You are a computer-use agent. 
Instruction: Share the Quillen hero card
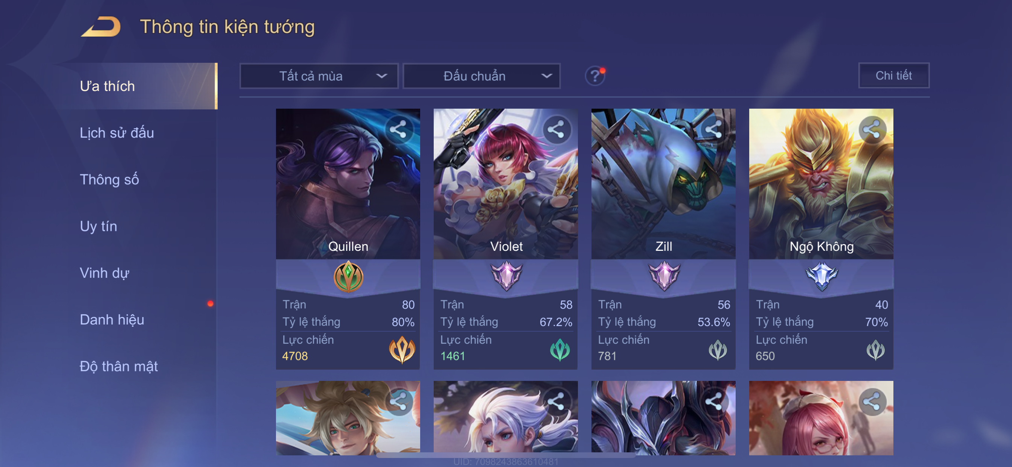(x=398, y=129)
